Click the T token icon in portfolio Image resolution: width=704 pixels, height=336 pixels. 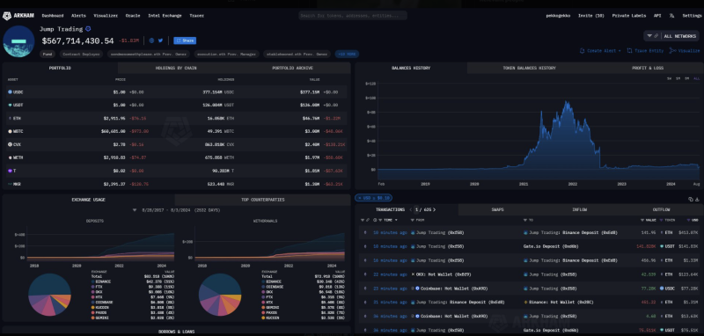[x=10, y=171]
